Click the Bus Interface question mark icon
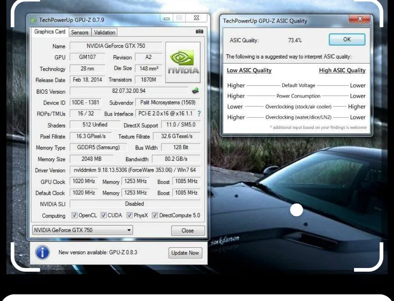The height and width of the screenshot is (301, 394). [x=199, y=114]
